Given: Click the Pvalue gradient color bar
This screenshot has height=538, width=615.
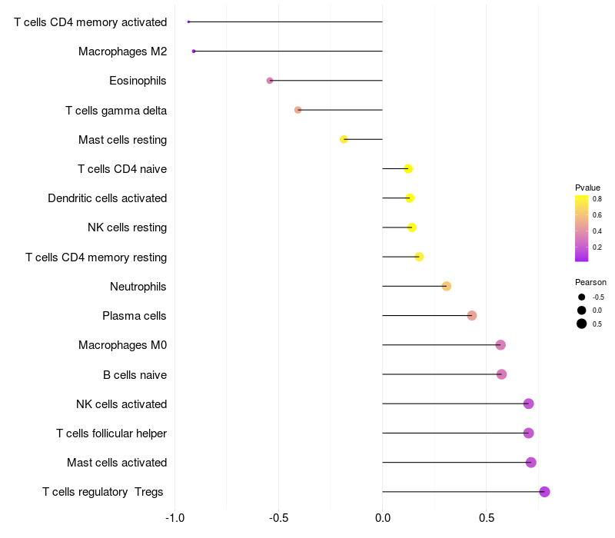Looking at the screenshot, I should [x=581, y=228].
